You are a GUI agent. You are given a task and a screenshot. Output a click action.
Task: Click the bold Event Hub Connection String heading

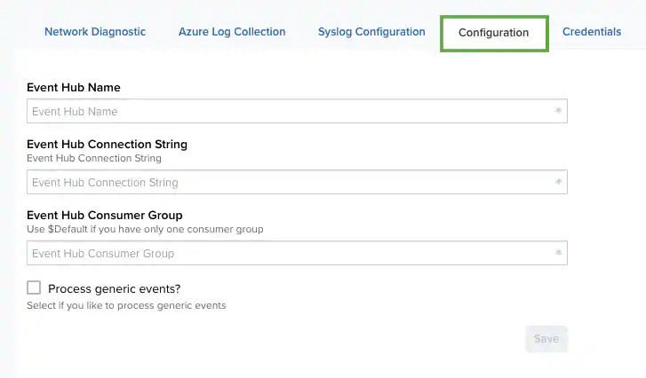[107, 145]
